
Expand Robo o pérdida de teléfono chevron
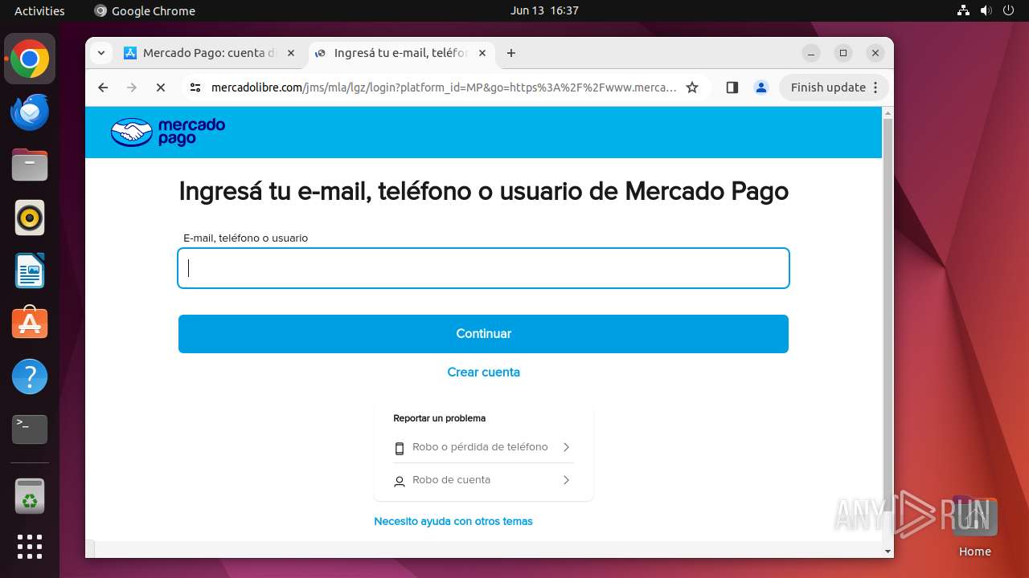[566, 447]
